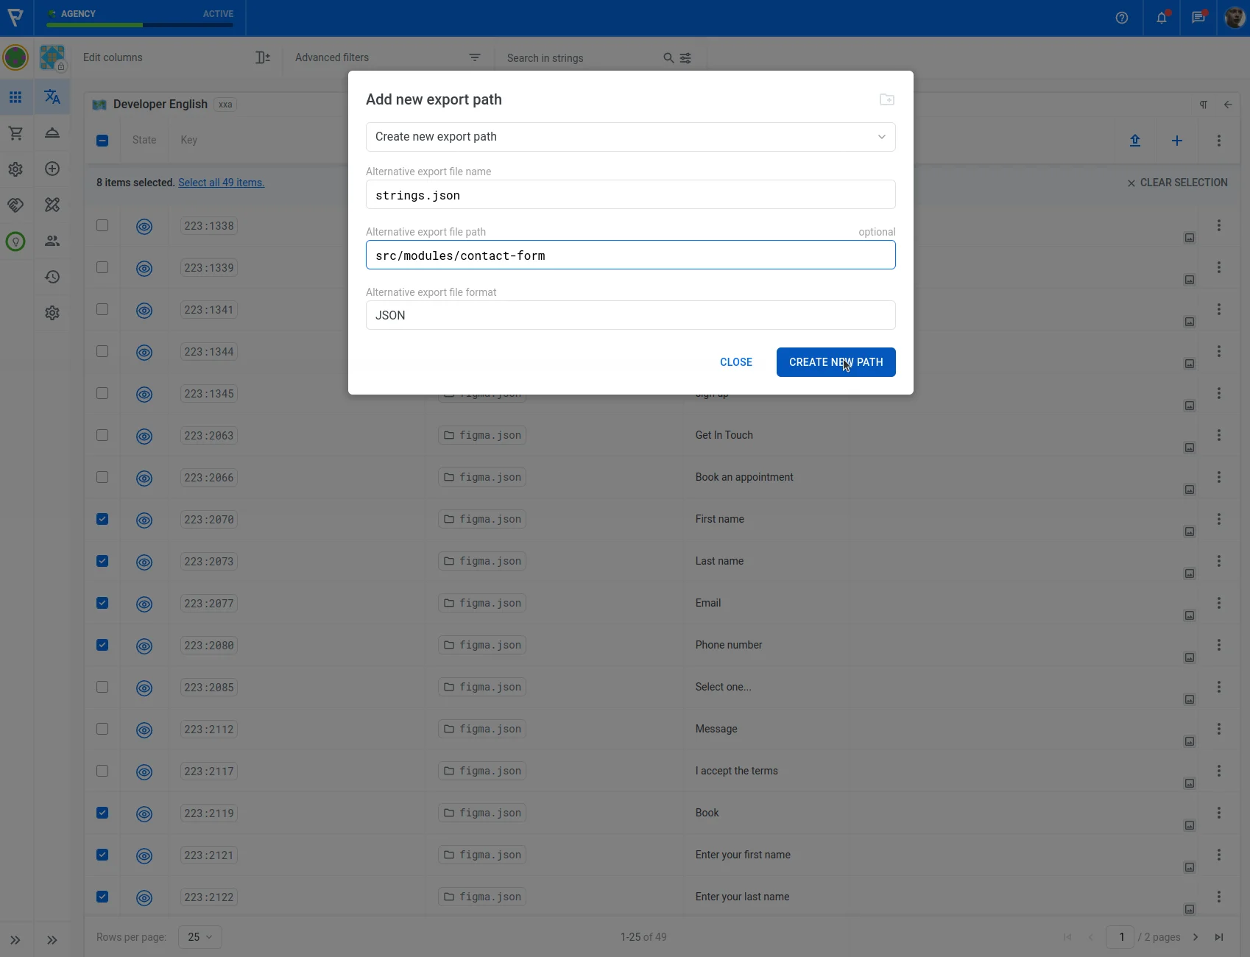This screenshot has width=1250, height=957.
Task: Open the rows per page dropdown
Action: click(199, 937)
